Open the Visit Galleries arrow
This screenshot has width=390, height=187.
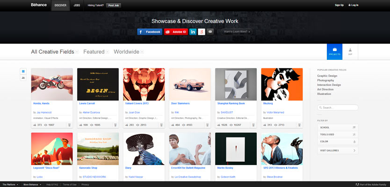coord(354,151)
